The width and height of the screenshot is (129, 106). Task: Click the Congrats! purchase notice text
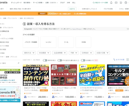(60, 29)
